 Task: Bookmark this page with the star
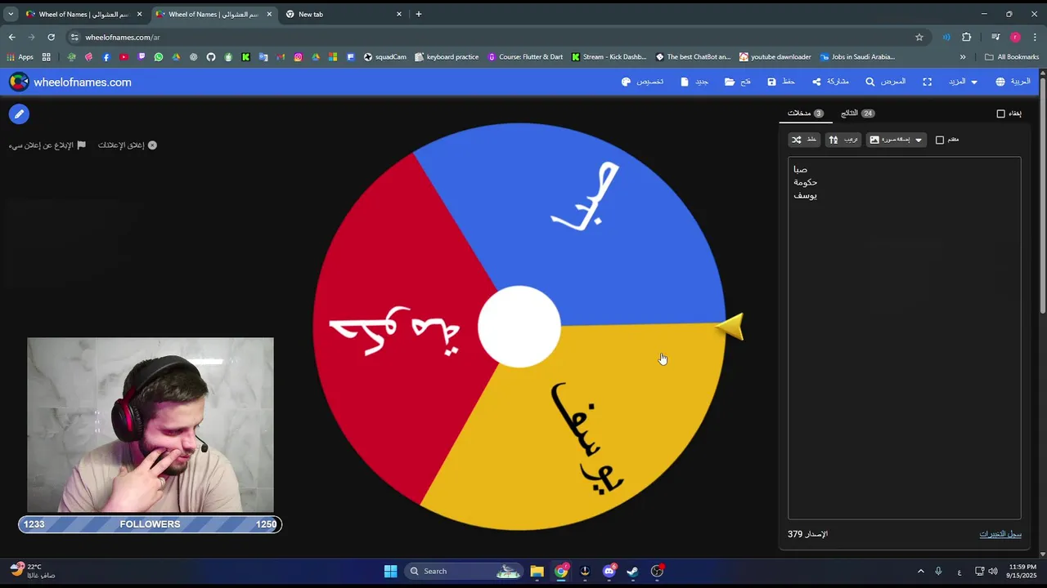(x=919, y=37)
